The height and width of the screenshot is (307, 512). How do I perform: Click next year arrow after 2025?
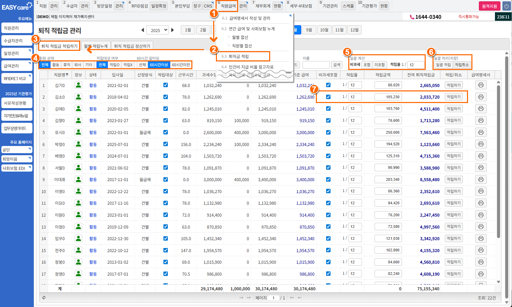(173, 30)
